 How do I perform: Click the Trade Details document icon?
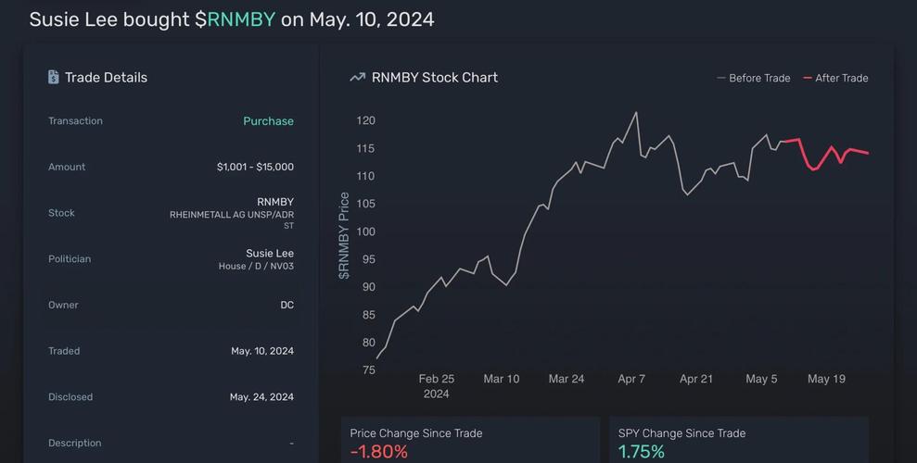[x=54, y=78]
